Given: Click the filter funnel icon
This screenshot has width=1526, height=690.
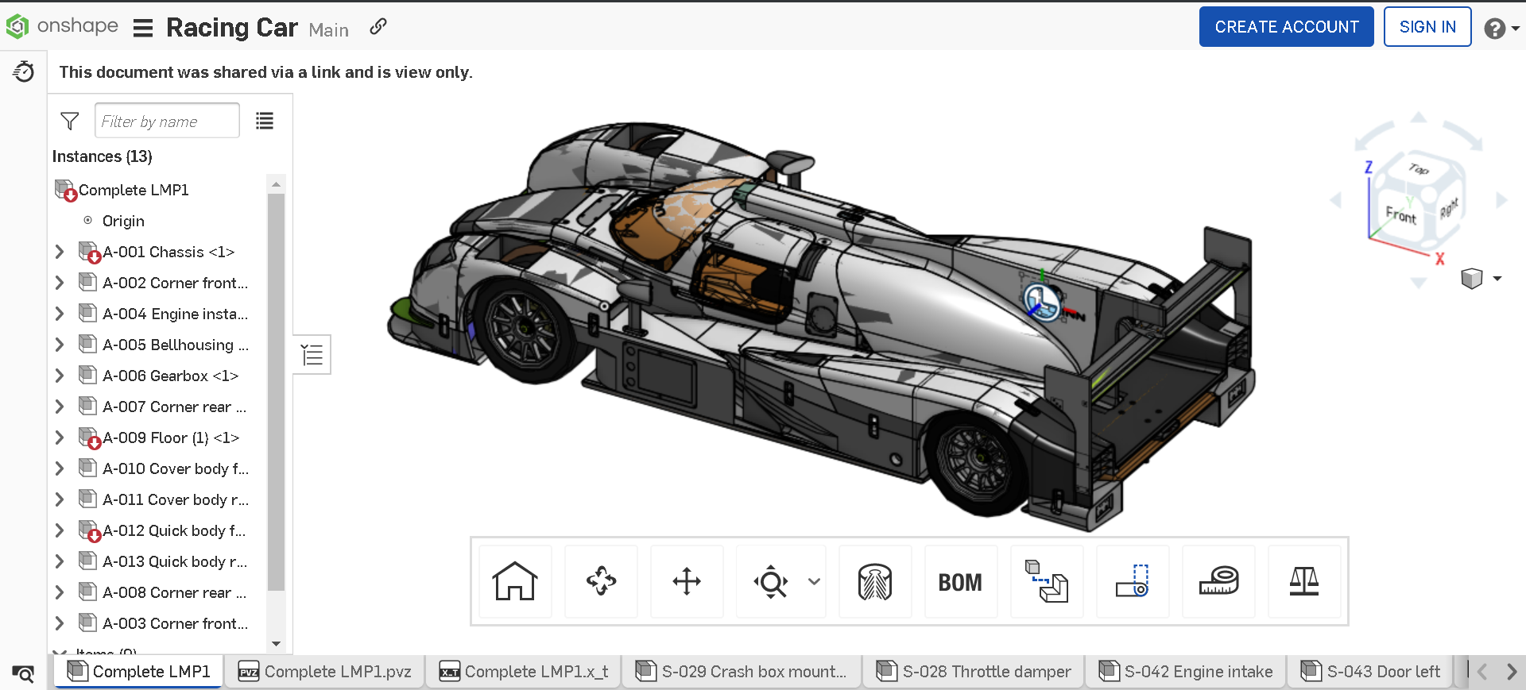Looking at the screenshot, I should pos(70,121).
